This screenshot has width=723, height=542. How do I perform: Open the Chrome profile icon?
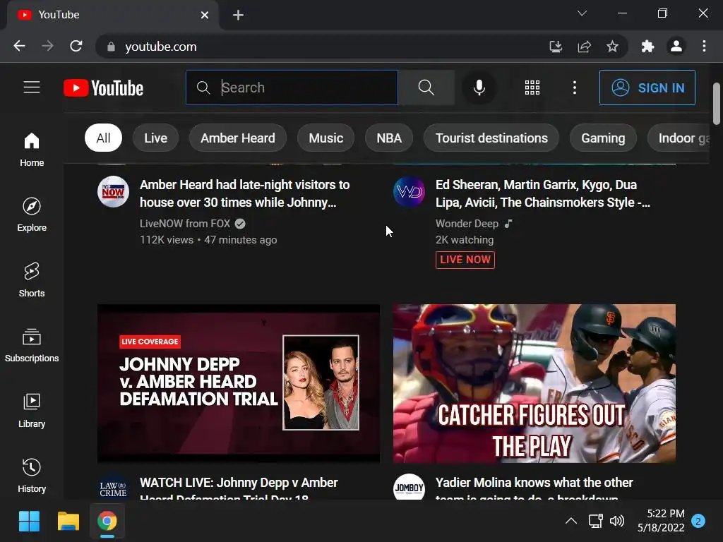point(676,46)
